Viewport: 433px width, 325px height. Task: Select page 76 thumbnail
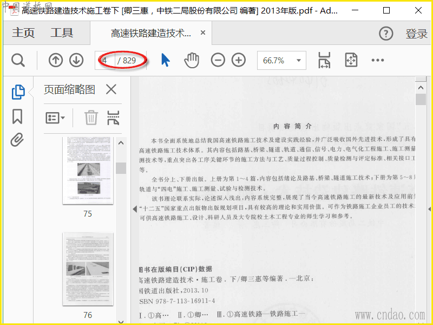pyautogui.click(x=88, y=269)
